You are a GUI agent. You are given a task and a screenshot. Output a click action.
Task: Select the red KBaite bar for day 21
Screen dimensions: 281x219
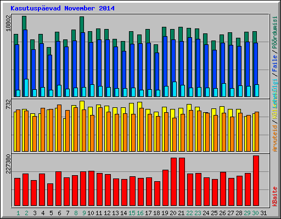pos(182,182)
